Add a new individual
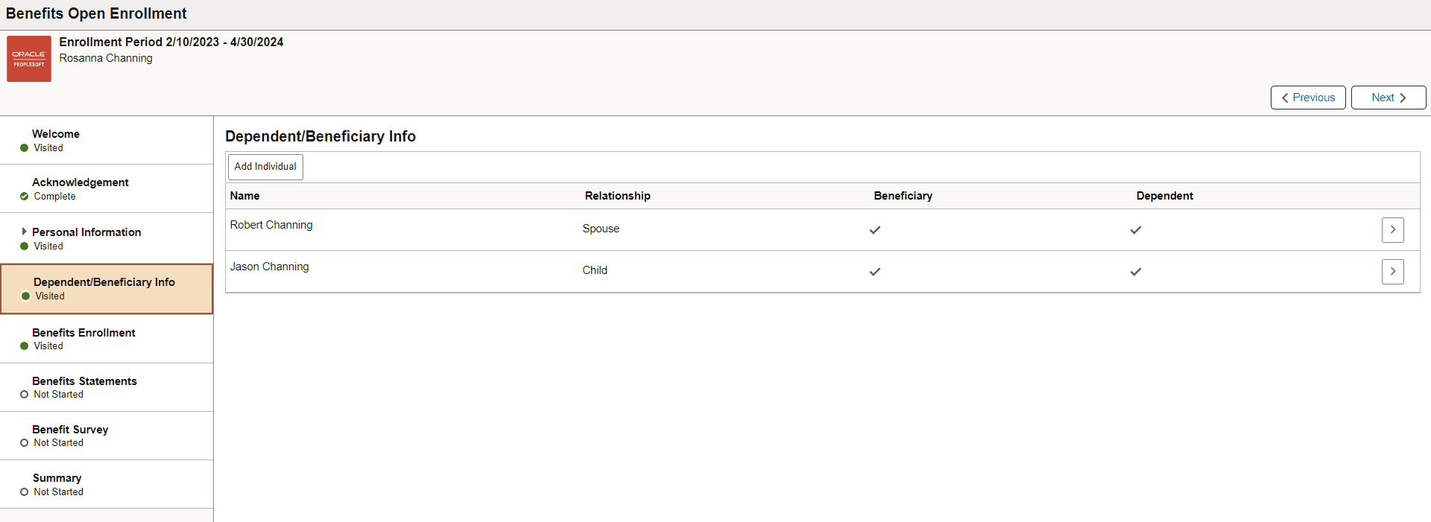1431x522 pixels. click(265, 167)
